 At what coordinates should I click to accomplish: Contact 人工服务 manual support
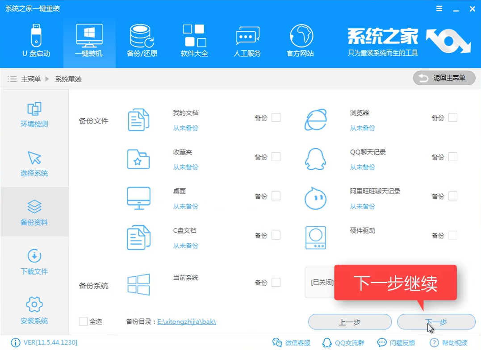[x=247, y=40]
